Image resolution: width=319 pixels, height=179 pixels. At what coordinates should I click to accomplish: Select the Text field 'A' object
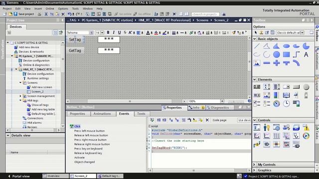(306, 54)
